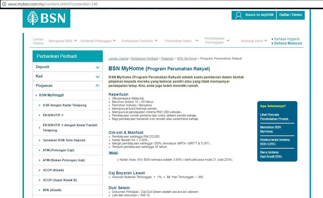Click the arrow bullet before Bahasa Inggeris
The image size is (323, 198).
[272, 39]
